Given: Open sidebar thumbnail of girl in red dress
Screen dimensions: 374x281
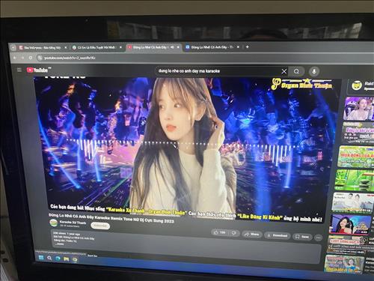Looking at the screenshot, I should (350, 224).
